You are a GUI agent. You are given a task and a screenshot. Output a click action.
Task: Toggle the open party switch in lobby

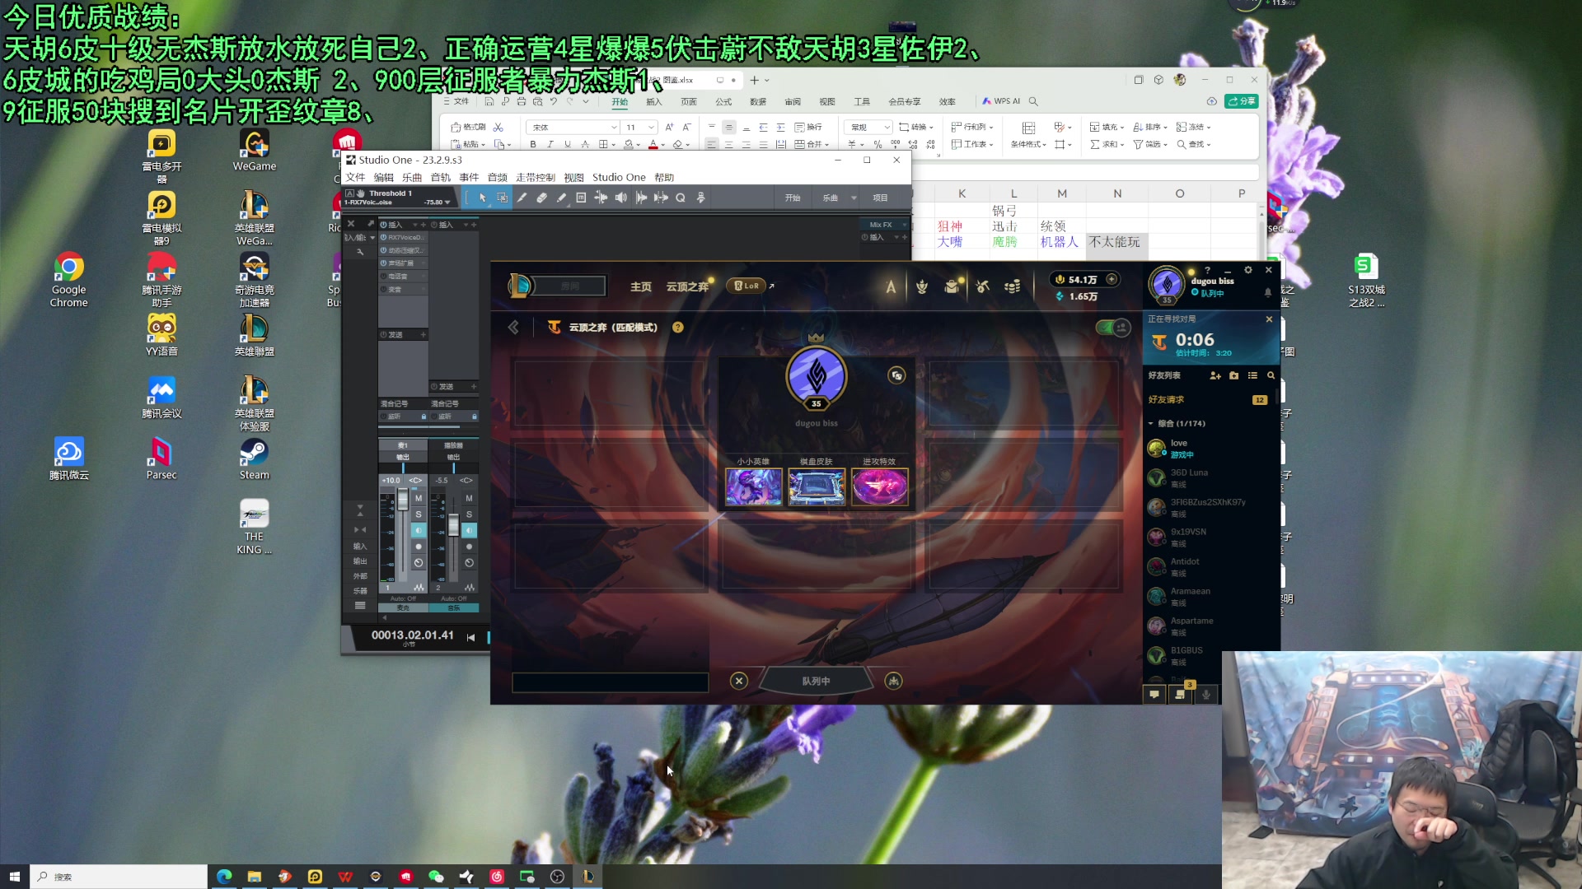point(1112,328)
